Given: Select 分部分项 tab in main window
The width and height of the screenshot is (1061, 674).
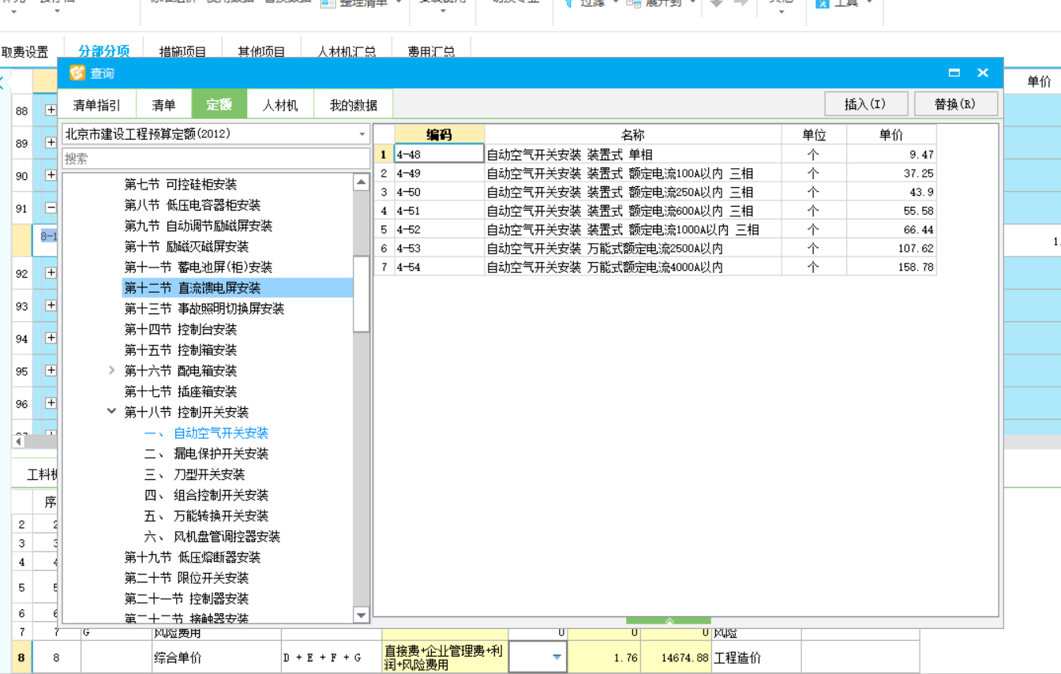Looking at the screenshot, I should 103,51.
